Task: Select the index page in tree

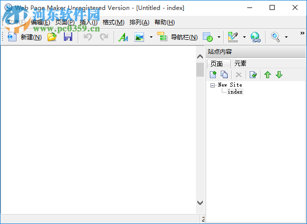Action: pos(235,92)
